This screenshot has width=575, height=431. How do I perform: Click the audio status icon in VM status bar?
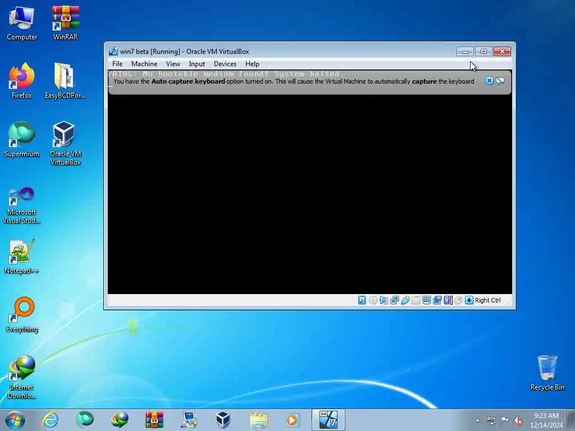(384, 300)
